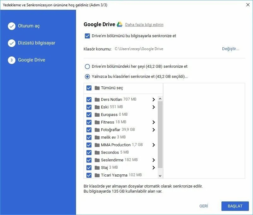Uncheck the Tümünü seç checkbox

[89, 88]
